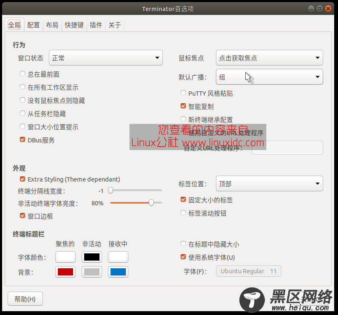Enable 标签滚动按钮 checkbox
This screenshot has height=315, width=338.
tap(183, 213)
